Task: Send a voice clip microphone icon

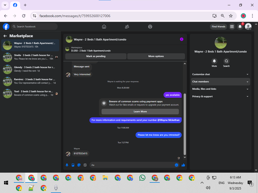Action: [67, 165]
